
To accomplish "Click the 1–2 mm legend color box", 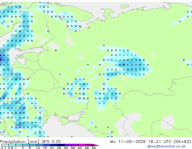I will 19,145.
